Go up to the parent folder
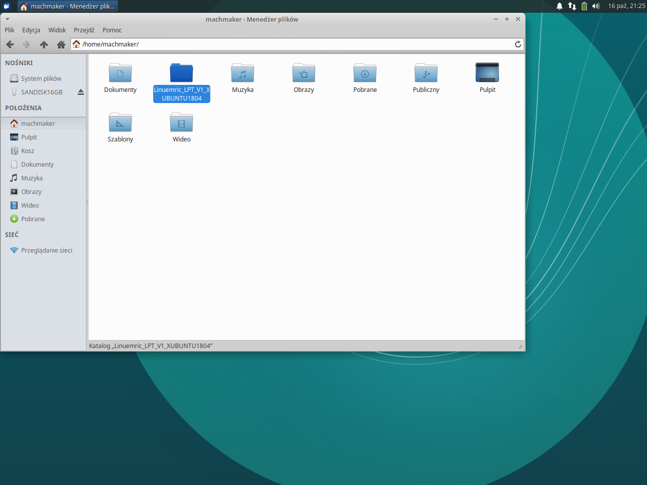The width and height of the screenshot is (647, 485). click(x=44, y=44)
